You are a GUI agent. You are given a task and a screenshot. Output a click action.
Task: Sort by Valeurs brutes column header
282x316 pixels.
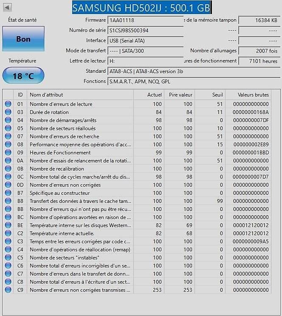pyautogui.click(x=248, y=95)
